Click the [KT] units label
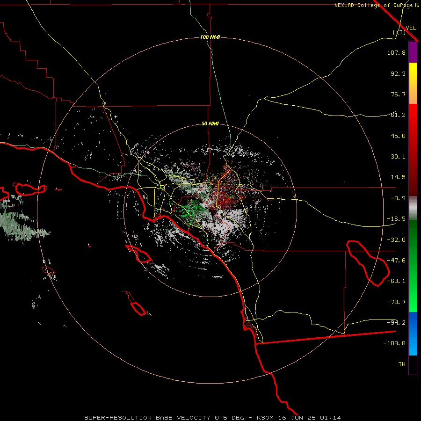The height and width of the screenshot is (421, 421). point(399,32)
